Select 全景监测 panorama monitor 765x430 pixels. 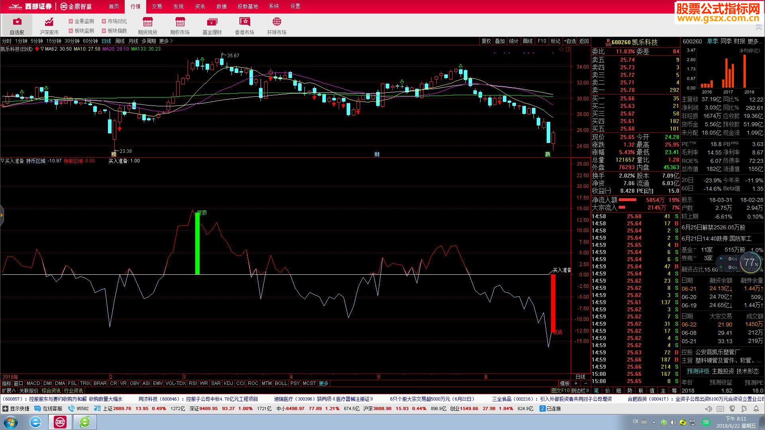(x=81, y=21)
